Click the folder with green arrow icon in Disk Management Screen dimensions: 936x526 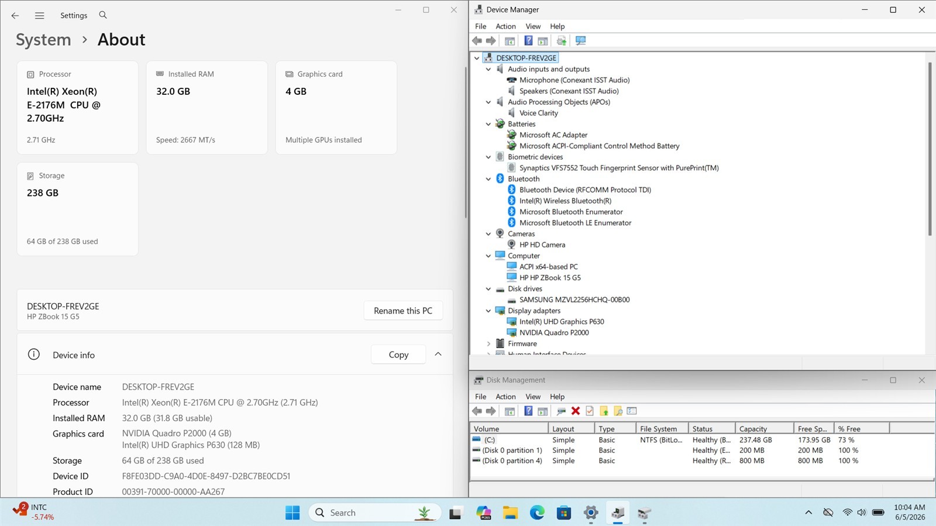coord(604,411)
